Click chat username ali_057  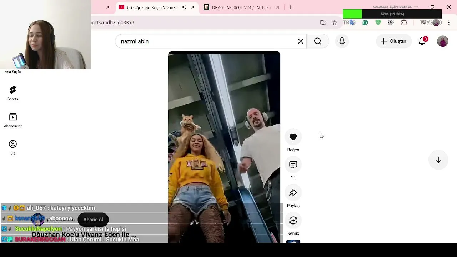[36, 208]
